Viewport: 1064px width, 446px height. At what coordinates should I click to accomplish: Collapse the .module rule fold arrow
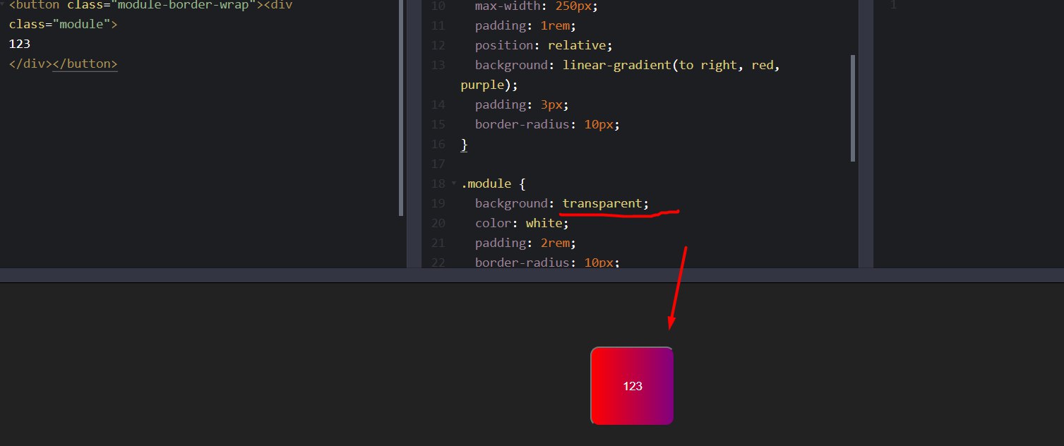point(453,183)
